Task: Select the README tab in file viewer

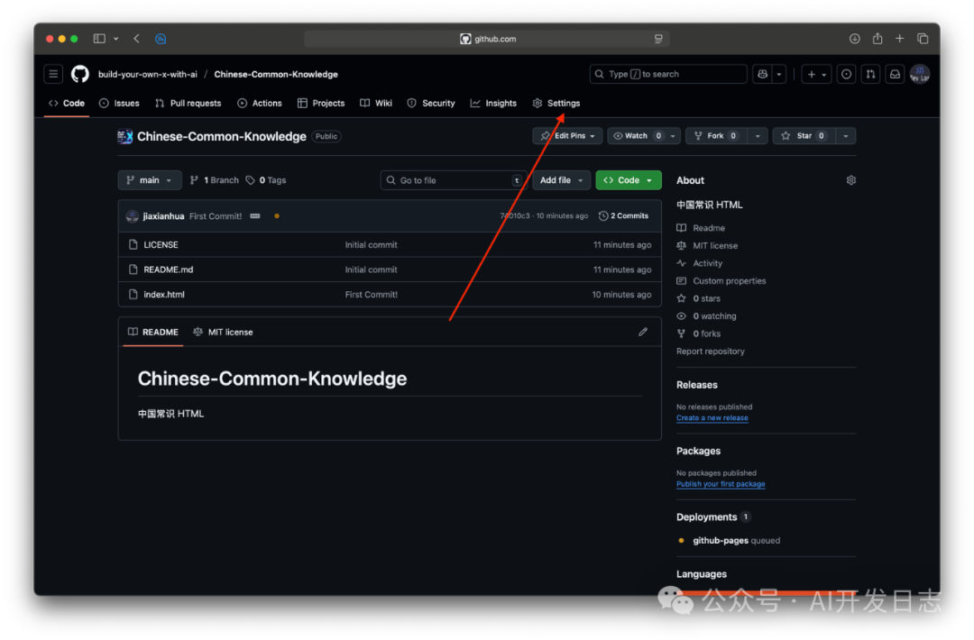Action: [152, 332]
